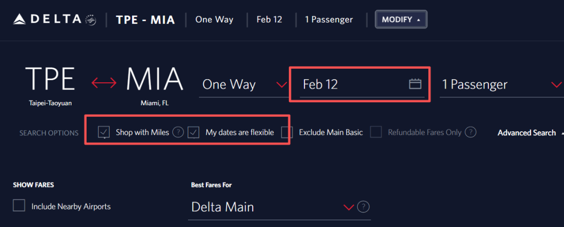The width and height of the screenshot is (564, 227).
Task: Expand Advanced Search options
Action: click(x=526, y=133)
